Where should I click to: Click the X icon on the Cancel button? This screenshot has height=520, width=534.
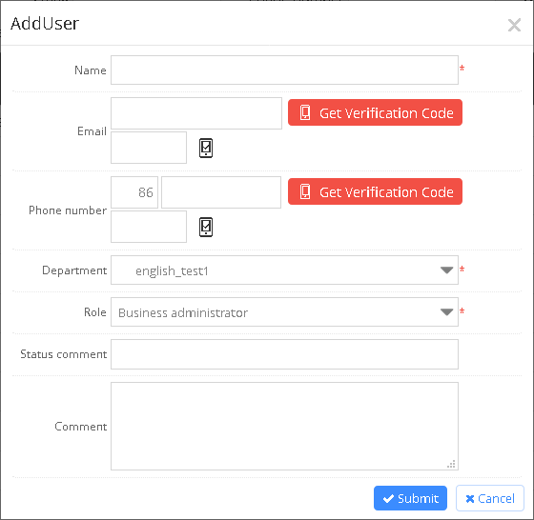(470, 499)
